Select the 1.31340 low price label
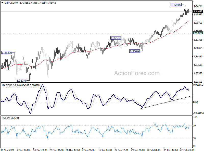This screenshot has width=204, height=153. (22, 81)
